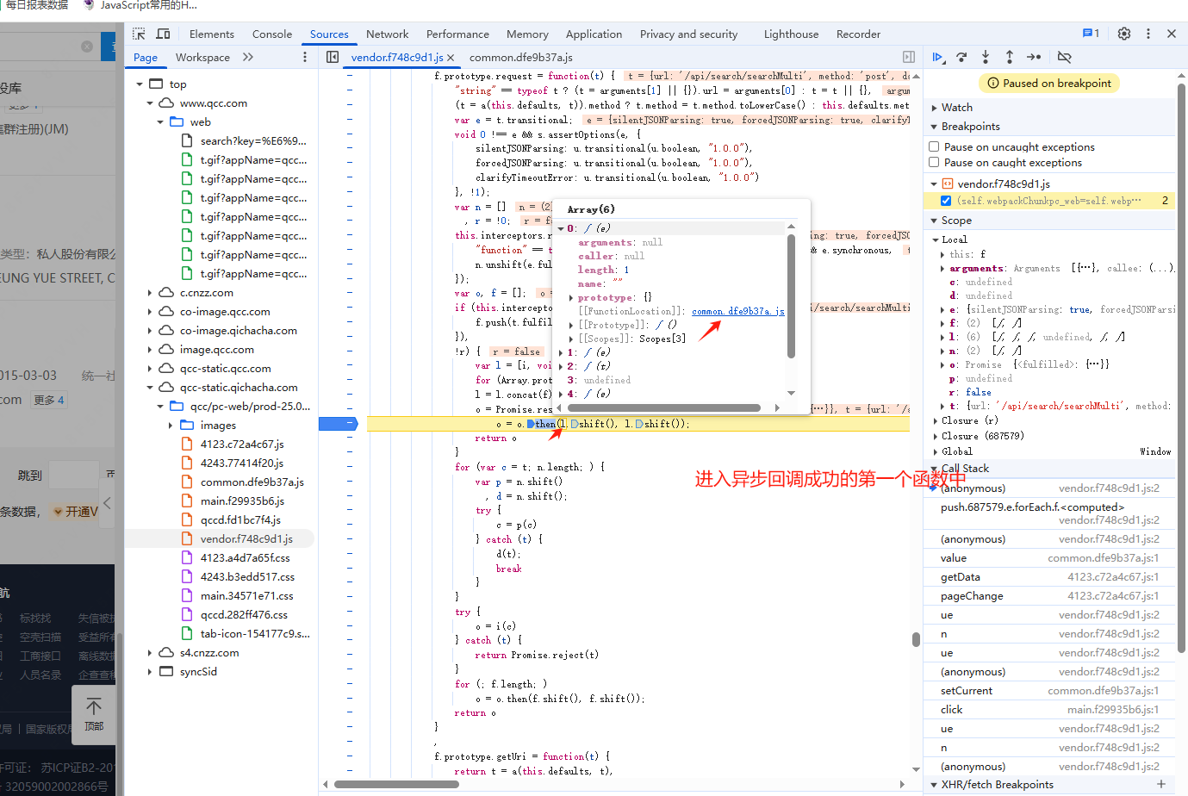Open tab-icon-154177c9.s... file
The image size is (1188, 796).
click(x=255, y=634)
